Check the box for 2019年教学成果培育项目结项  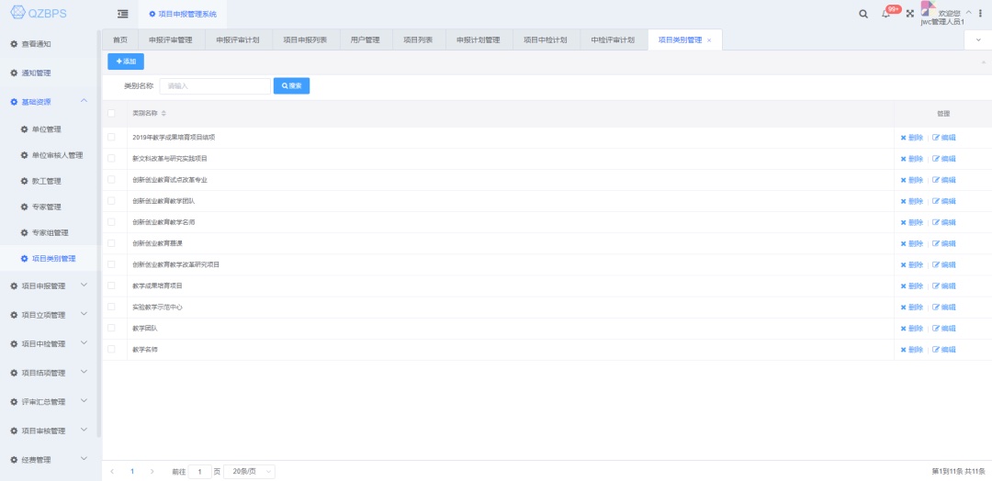tap(111, 138)
